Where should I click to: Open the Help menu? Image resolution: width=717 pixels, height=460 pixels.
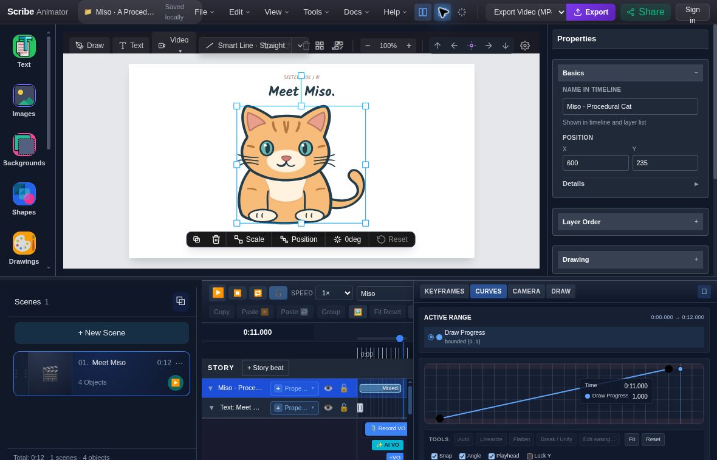tap(395, 12)
